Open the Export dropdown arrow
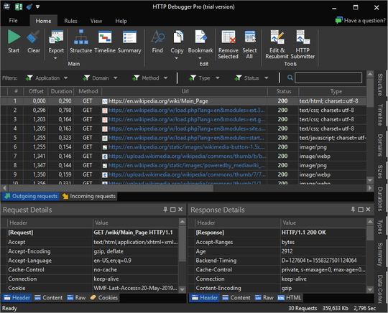Image resolution: width=388 pixels, height=313 pixels. point(55,58)
